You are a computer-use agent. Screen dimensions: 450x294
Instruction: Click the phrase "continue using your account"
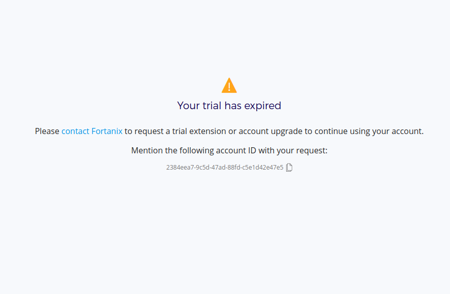click(x=368, y=131)
